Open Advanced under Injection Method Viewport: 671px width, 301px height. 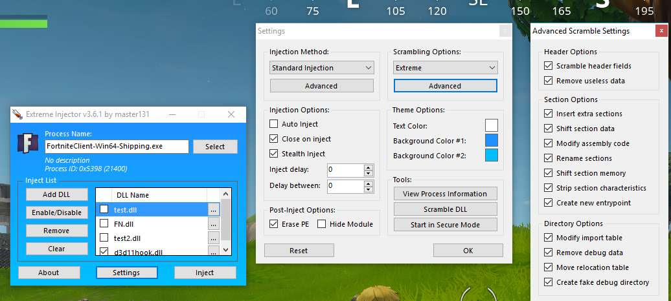click(322, 86)
